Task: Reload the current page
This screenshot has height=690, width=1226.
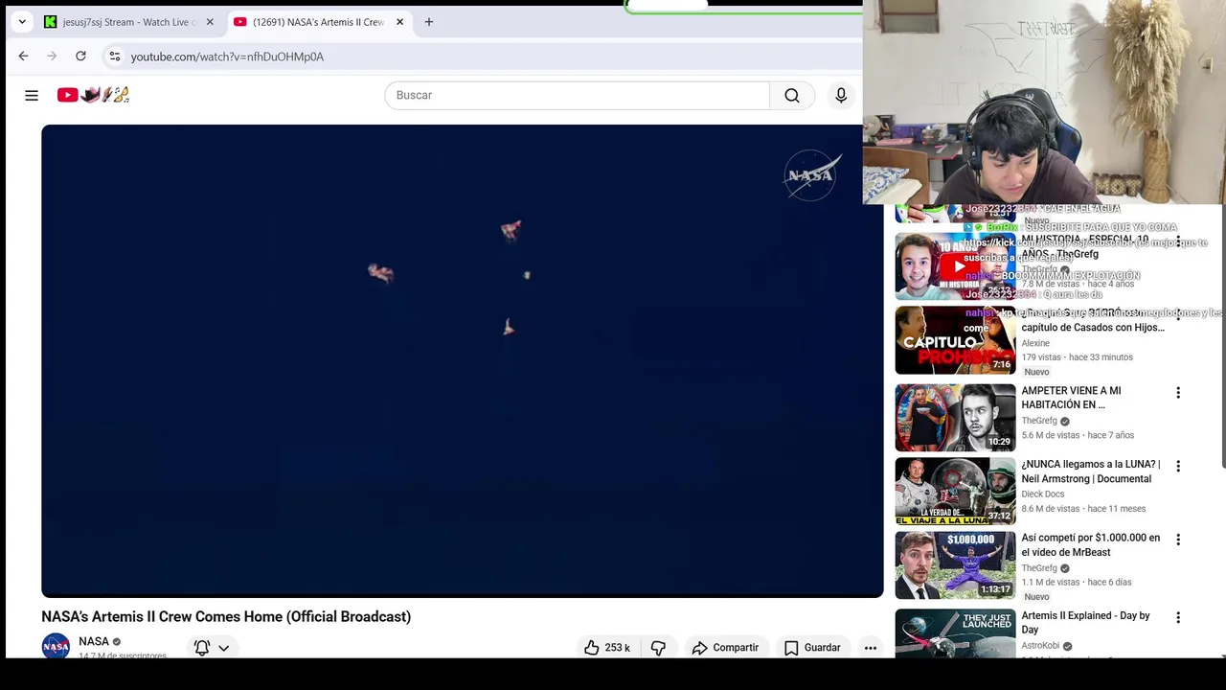Action: tap(80, 57)
